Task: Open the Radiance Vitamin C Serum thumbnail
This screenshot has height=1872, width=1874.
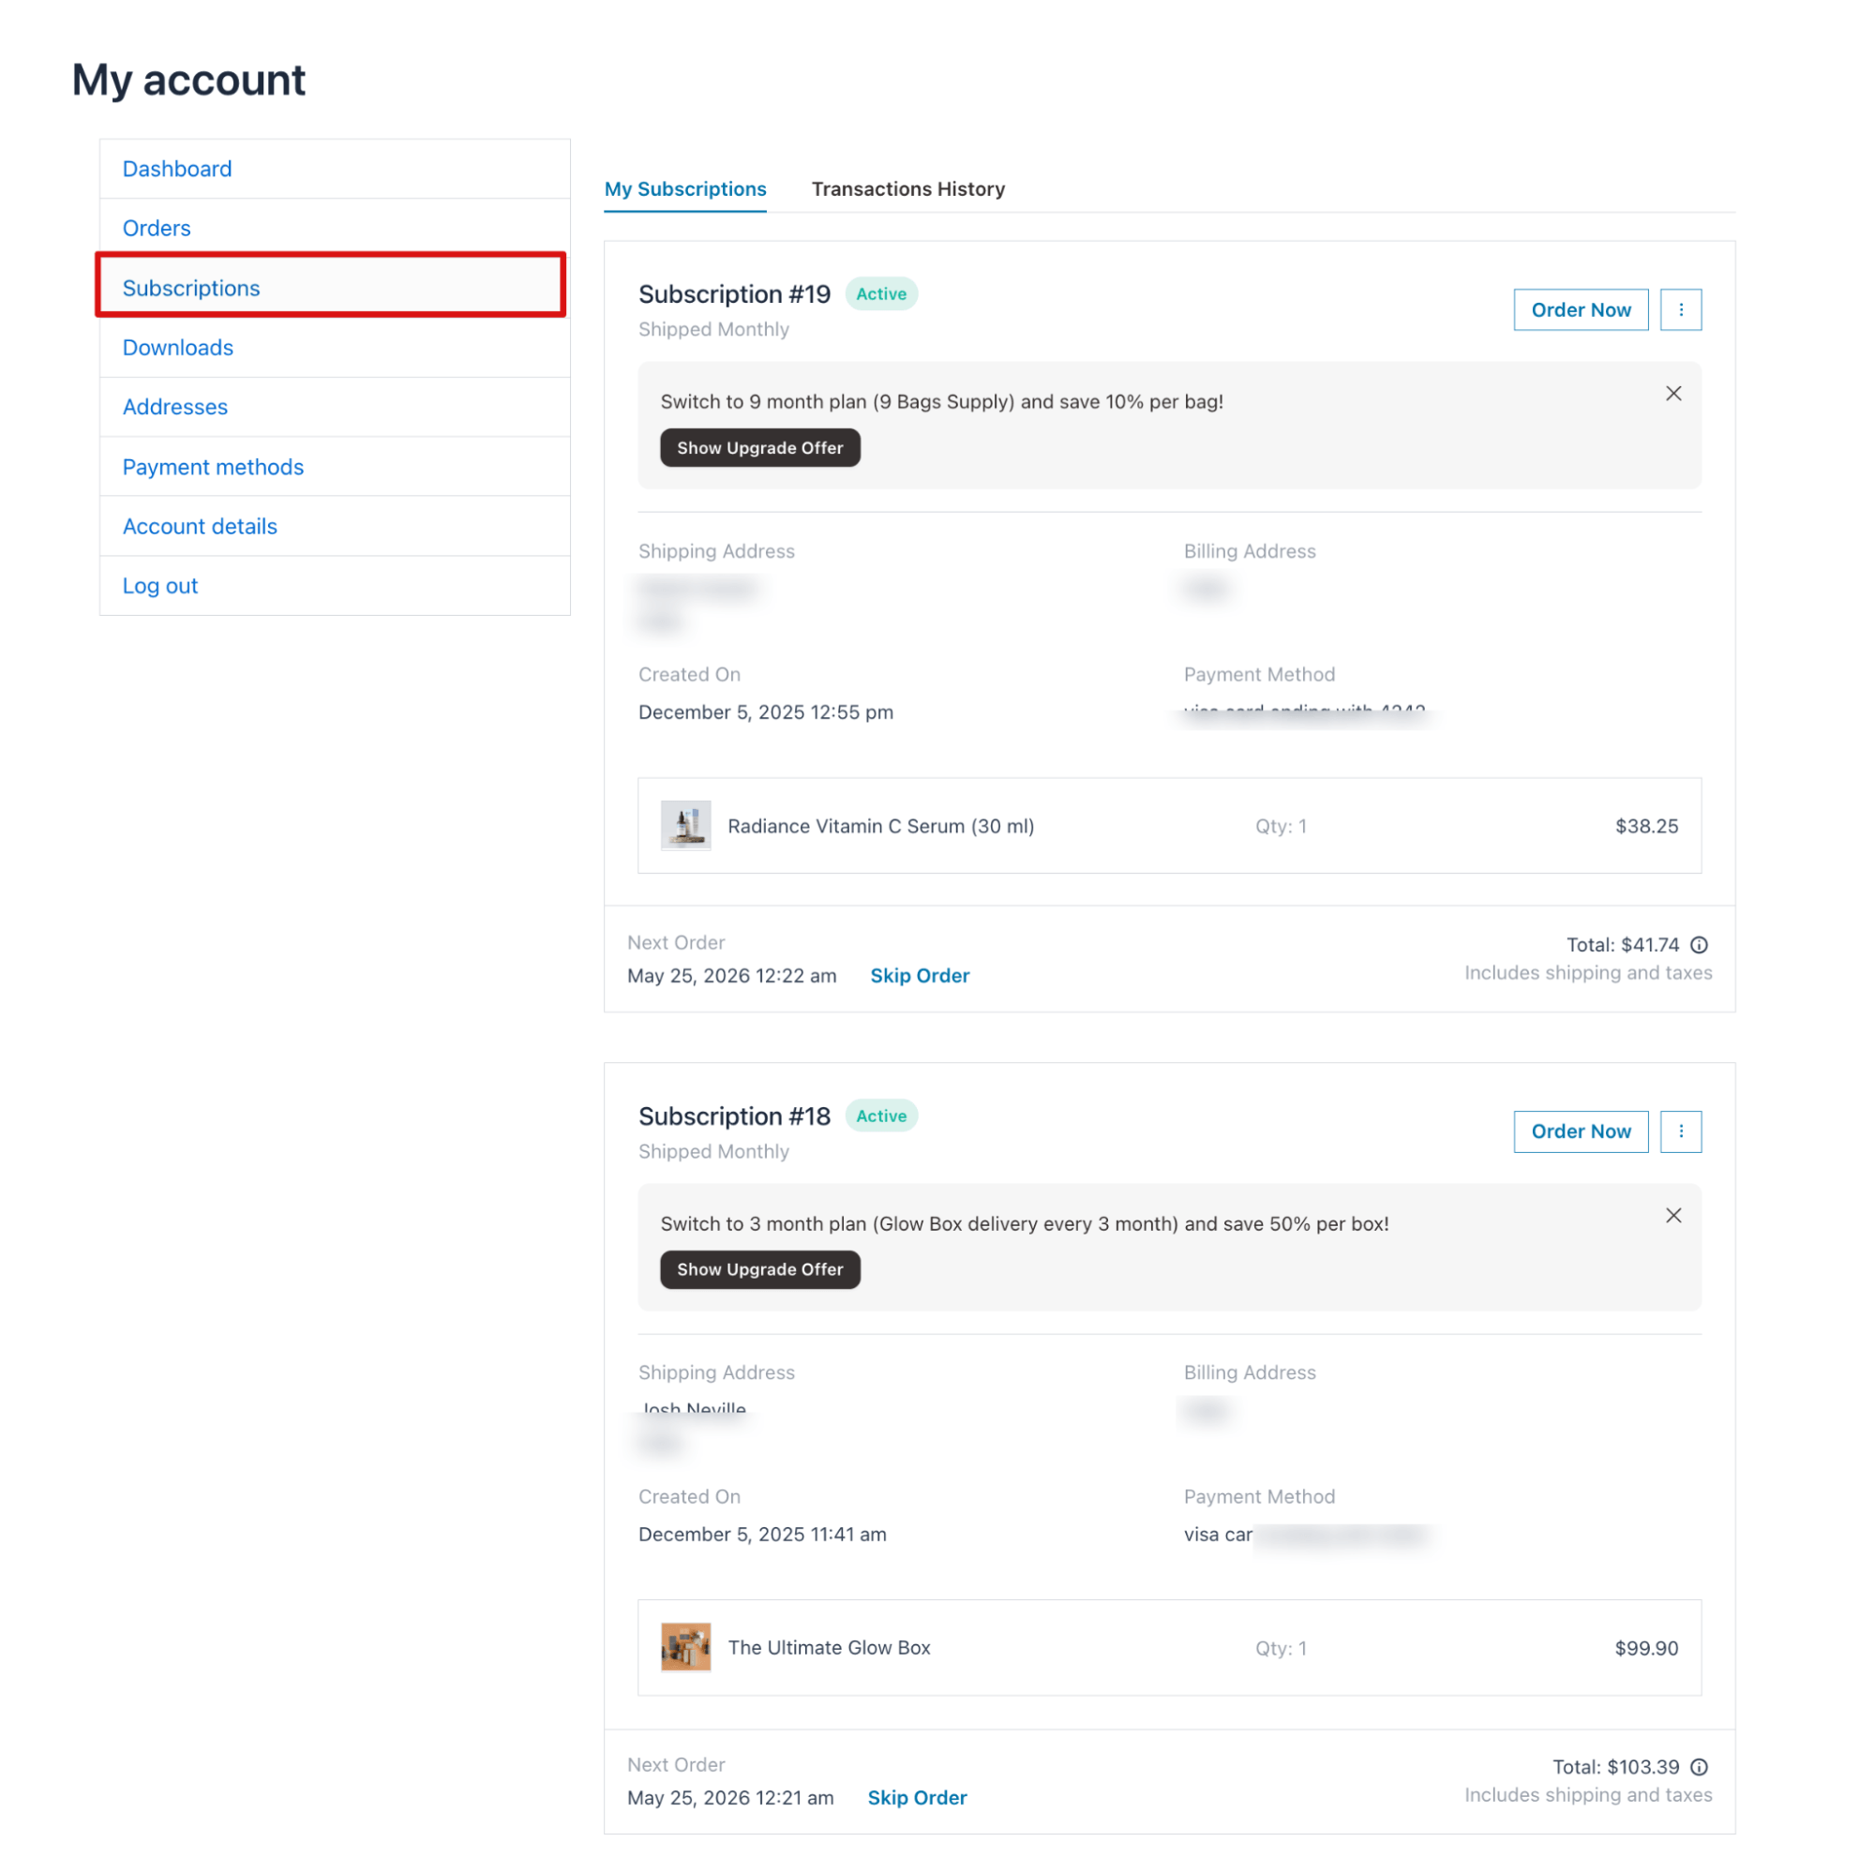Action: tap(686, 826)
